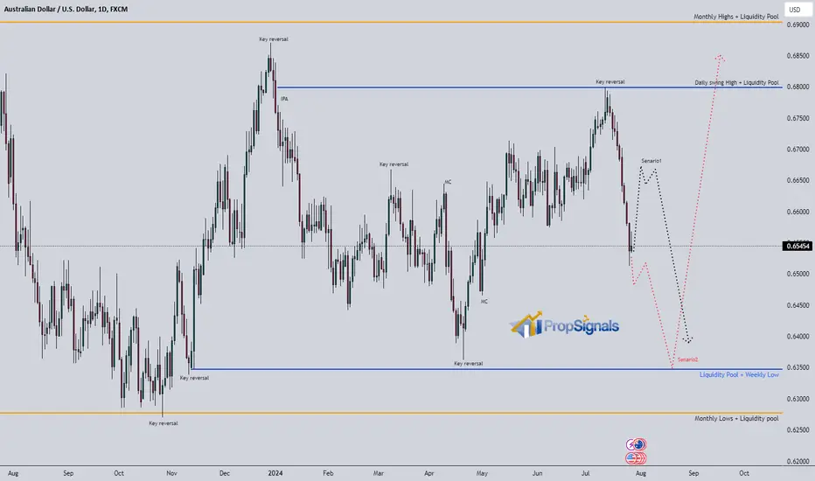
Task: Click the 0.67500 price axis label
Action: tap(798, 118)
